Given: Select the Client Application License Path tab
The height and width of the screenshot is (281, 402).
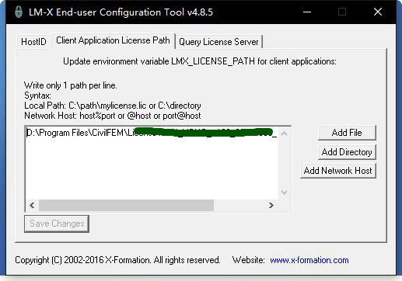Looking at the screenshot, I should tap(113, 40).
